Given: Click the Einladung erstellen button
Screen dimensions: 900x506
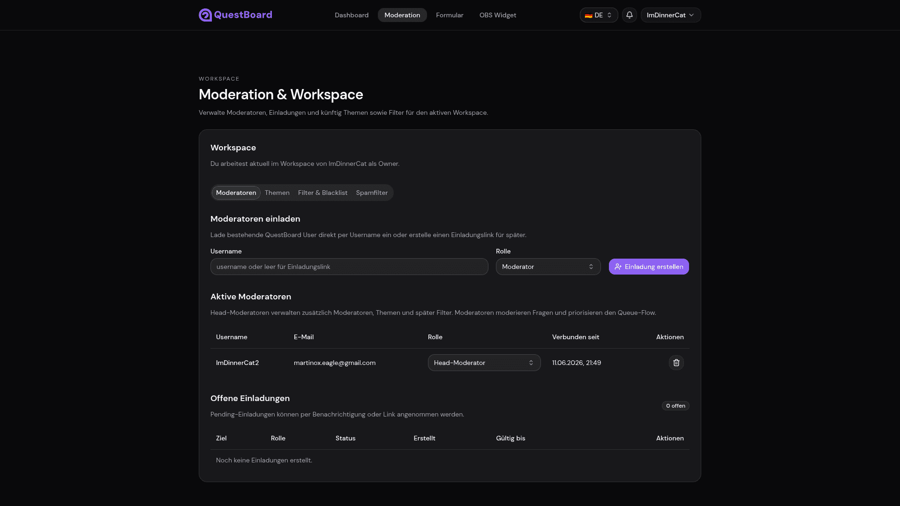Looking at the screenshot, I should coord(649,267).
